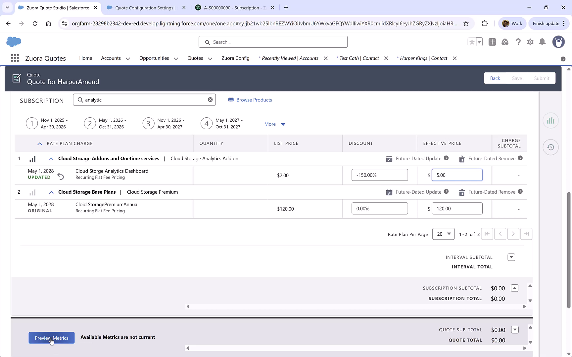The width and height of the screenshot is (572, 357).
Task: Go to the next page of rate plans
Action: (x=513, y=234)
